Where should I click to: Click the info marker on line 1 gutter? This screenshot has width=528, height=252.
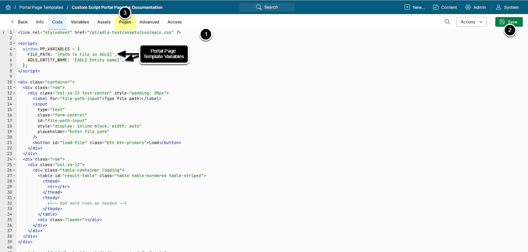pos(3,33)
